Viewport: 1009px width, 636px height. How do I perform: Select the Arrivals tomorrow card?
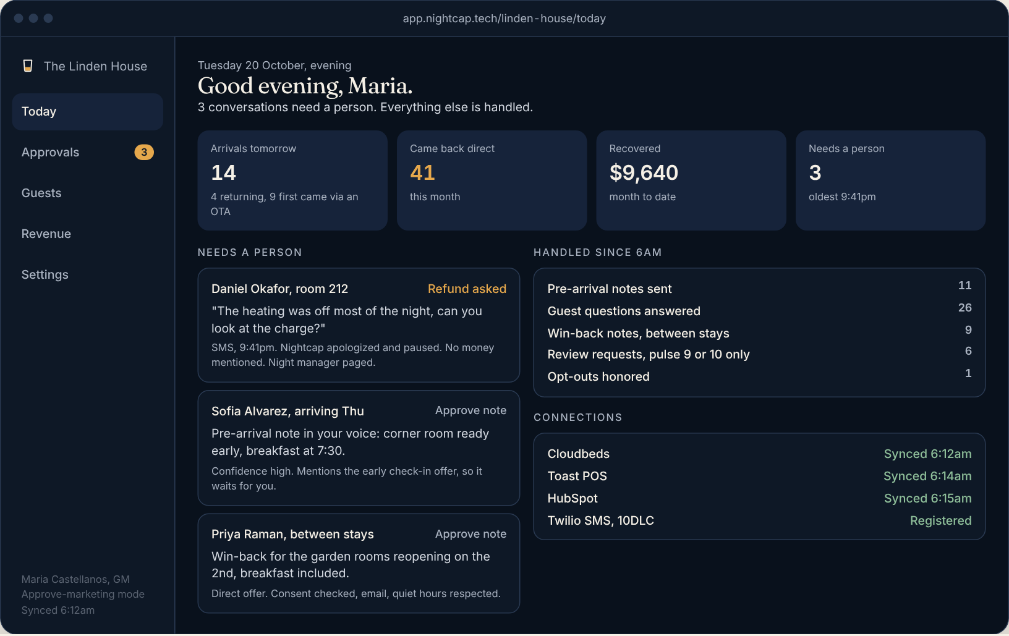292,180
